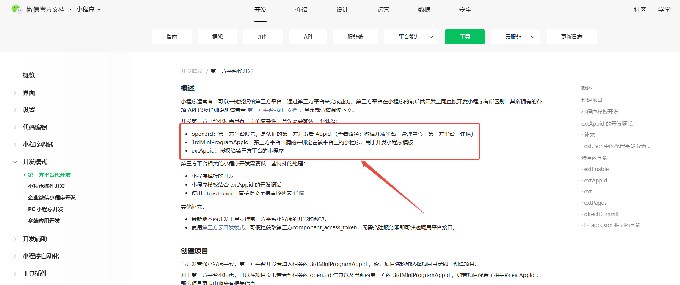Viewport: 680px width, 285px height.
Task: Open the 云服务 dropdown menu
Action: (x=516, y=37)
